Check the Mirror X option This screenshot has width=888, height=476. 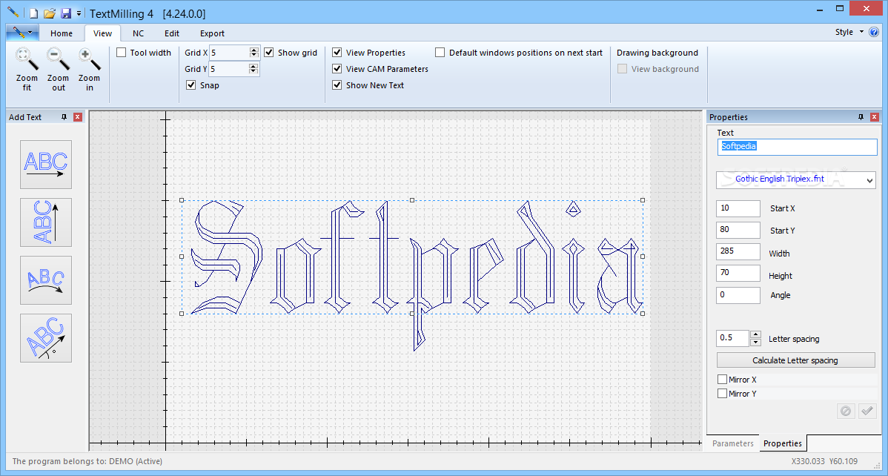coord(722,380)
